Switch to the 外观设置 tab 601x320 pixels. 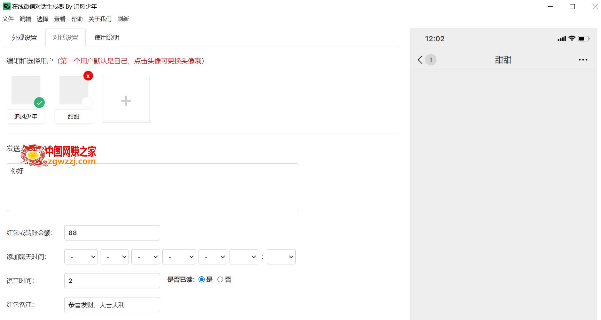(25, 37)
